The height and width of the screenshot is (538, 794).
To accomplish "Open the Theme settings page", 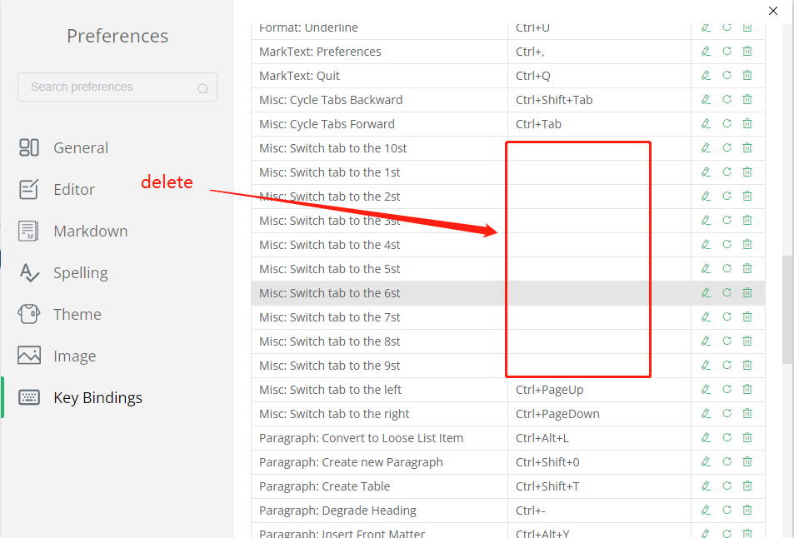I will (77, 314).
